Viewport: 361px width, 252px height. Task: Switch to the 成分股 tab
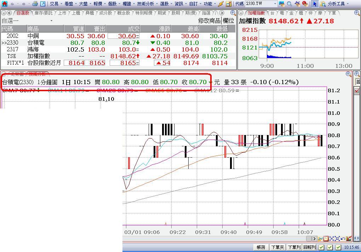point(105,13)
